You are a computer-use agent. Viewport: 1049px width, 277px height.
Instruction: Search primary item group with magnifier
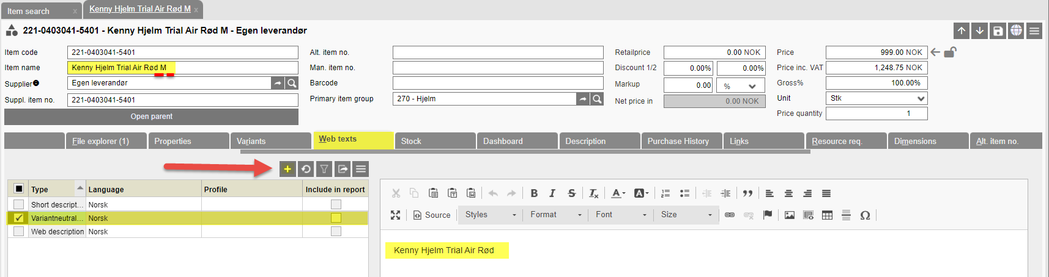point(597,99)
